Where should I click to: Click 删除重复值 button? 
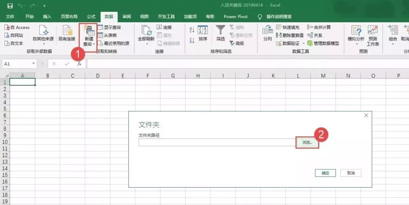290,35
